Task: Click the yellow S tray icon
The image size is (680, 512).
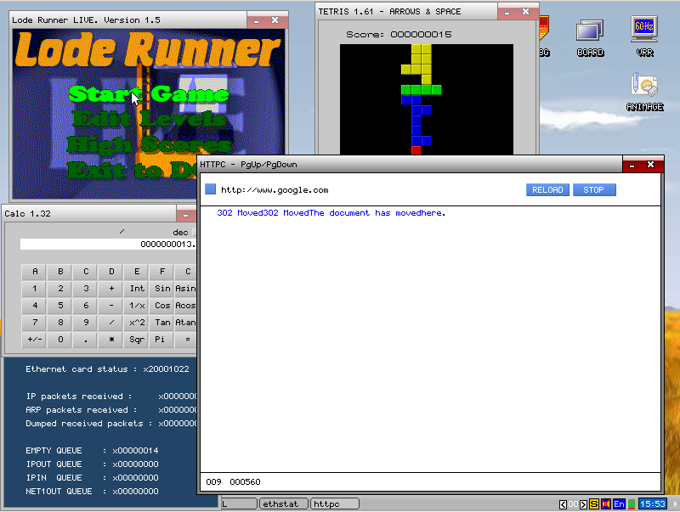Action: [x=594, y=504]
